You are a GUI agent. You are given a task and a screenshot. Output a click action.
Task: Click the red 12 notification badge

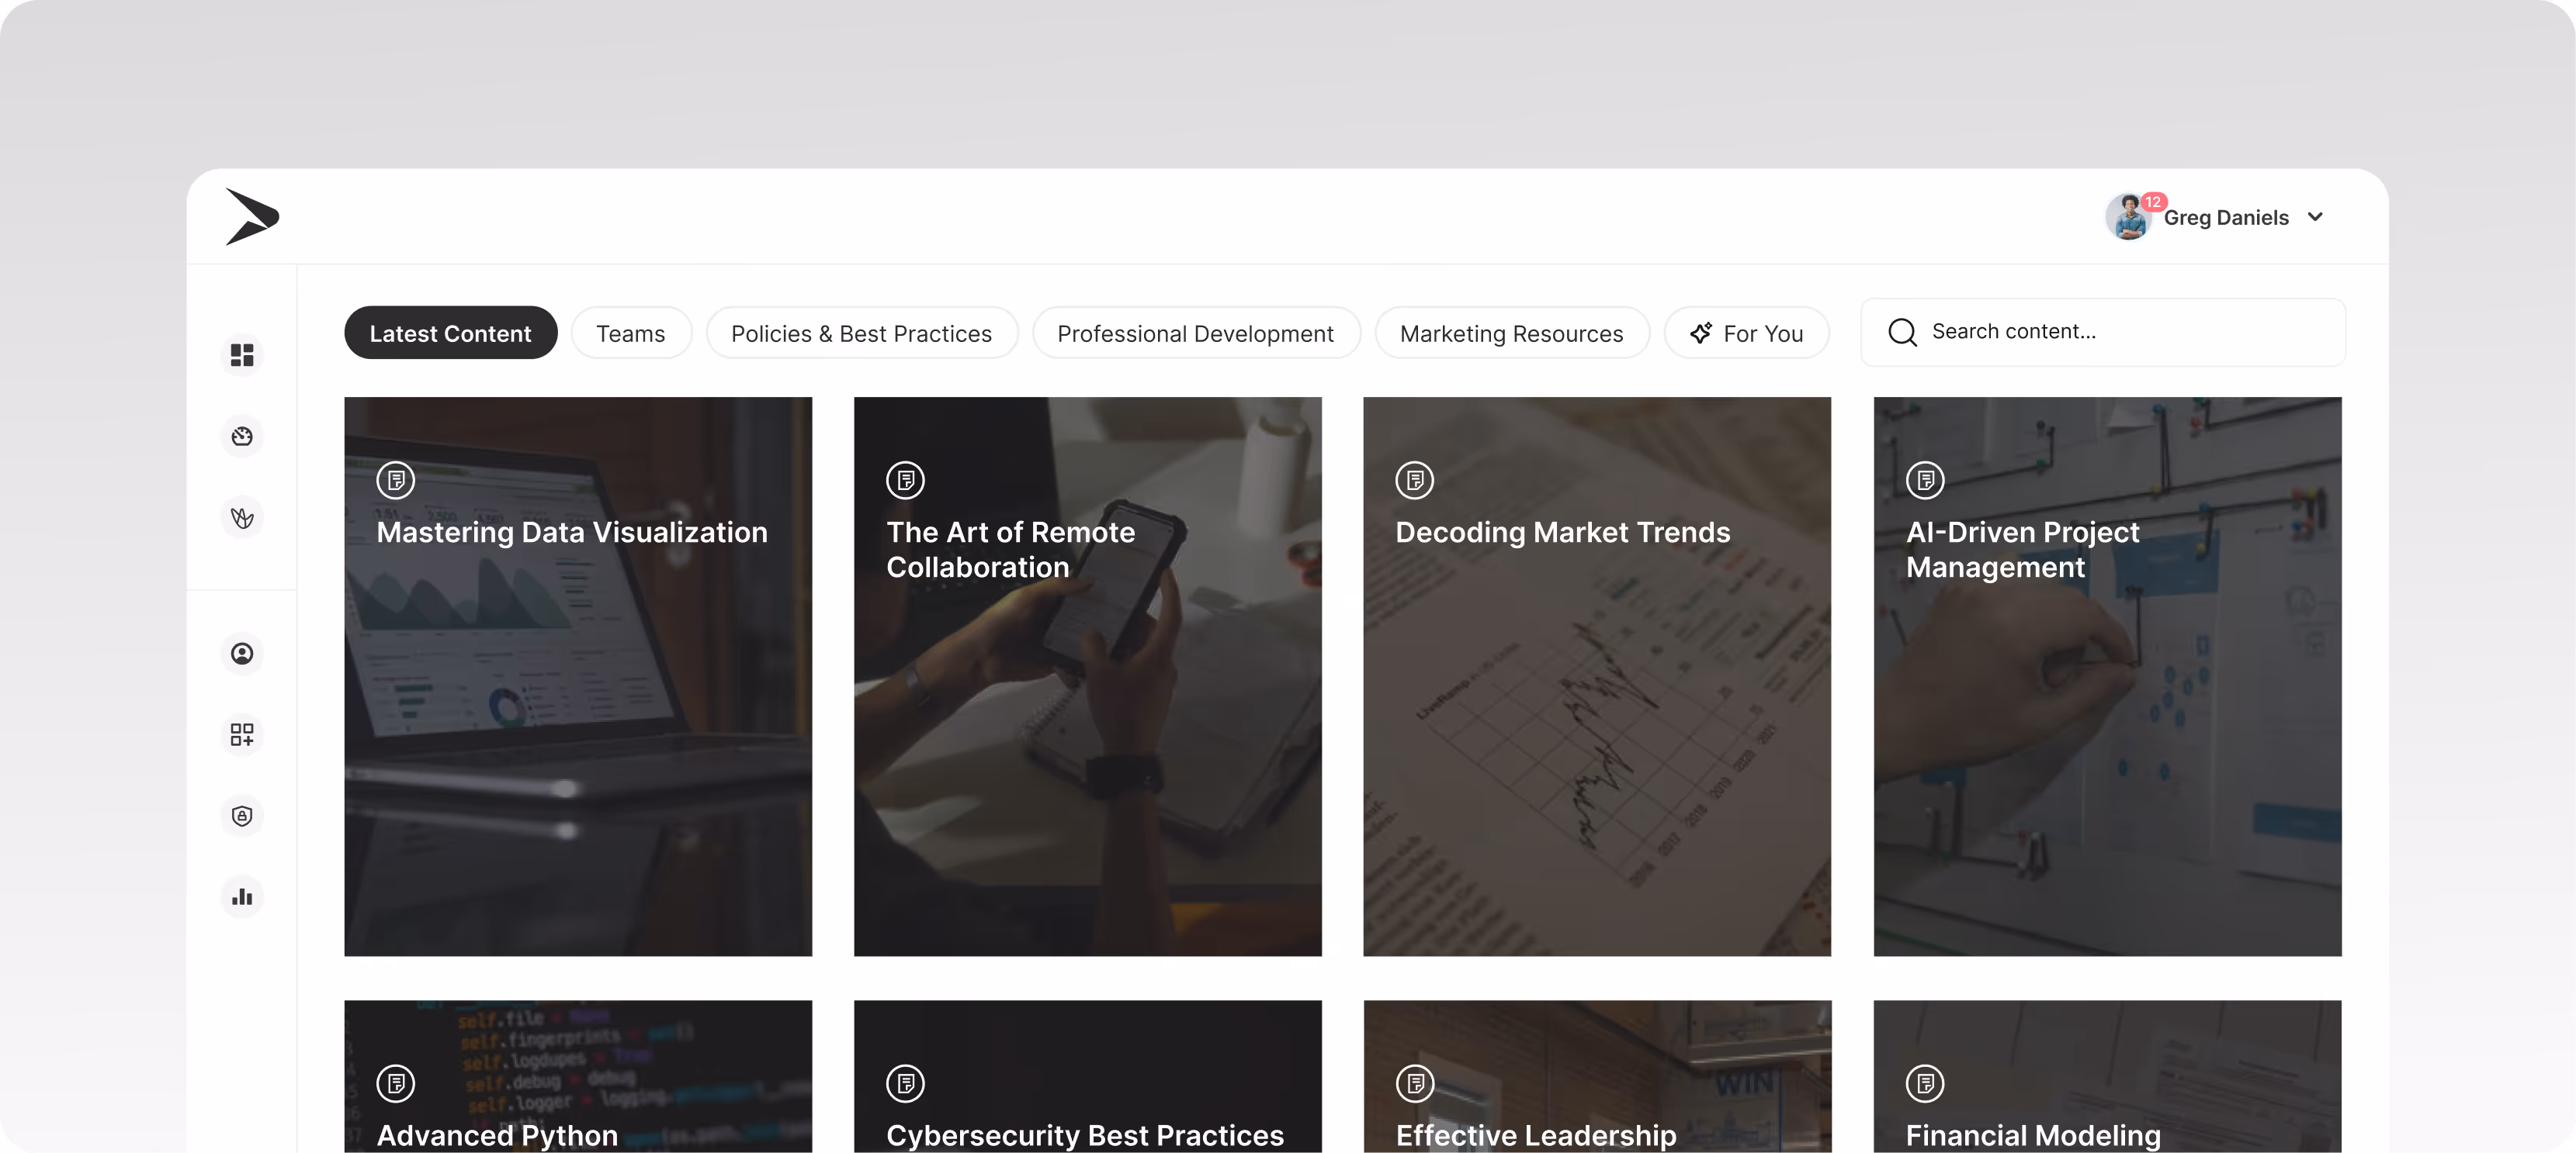[2153, 202]
